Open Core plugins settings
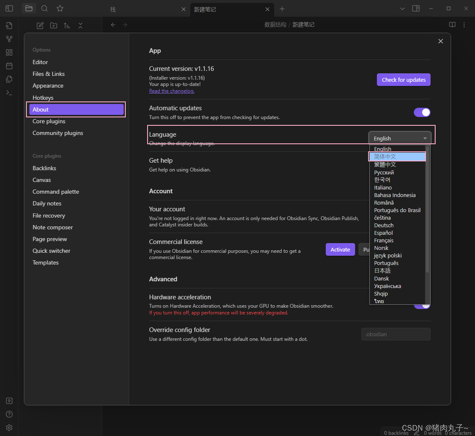The width and height of the screenshot is (475, 436). [x=76, y=121]
